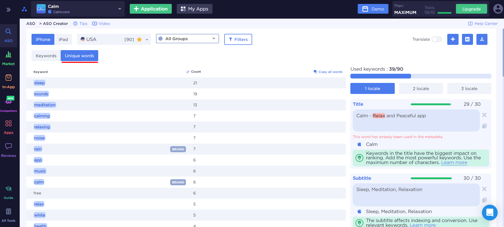Screen dimensions: 504x227
Task: Click the 'noise' keyword tag
Action: [39, 138]
